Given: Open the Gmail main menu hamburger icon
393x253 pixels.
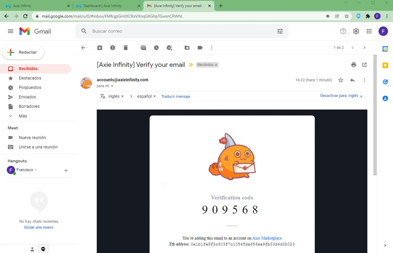Looking at the screenshot, I should click(11, 31).
